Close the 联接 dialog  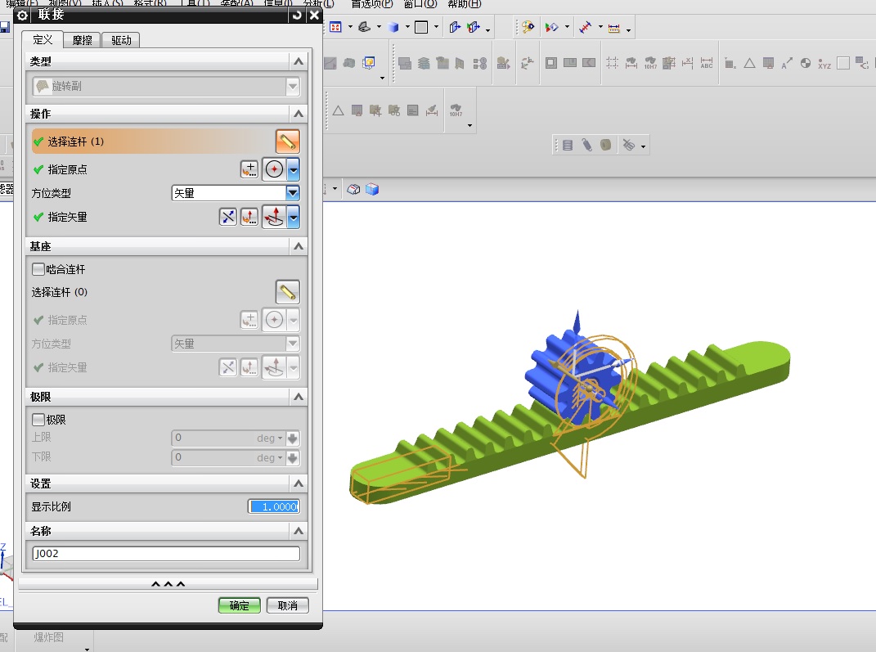coord(315,15)
